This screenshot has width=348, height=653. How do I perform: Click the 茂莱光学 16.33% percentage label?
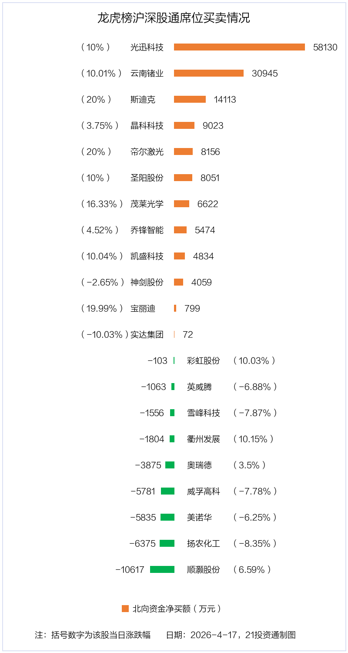click(x=102, y=204)
